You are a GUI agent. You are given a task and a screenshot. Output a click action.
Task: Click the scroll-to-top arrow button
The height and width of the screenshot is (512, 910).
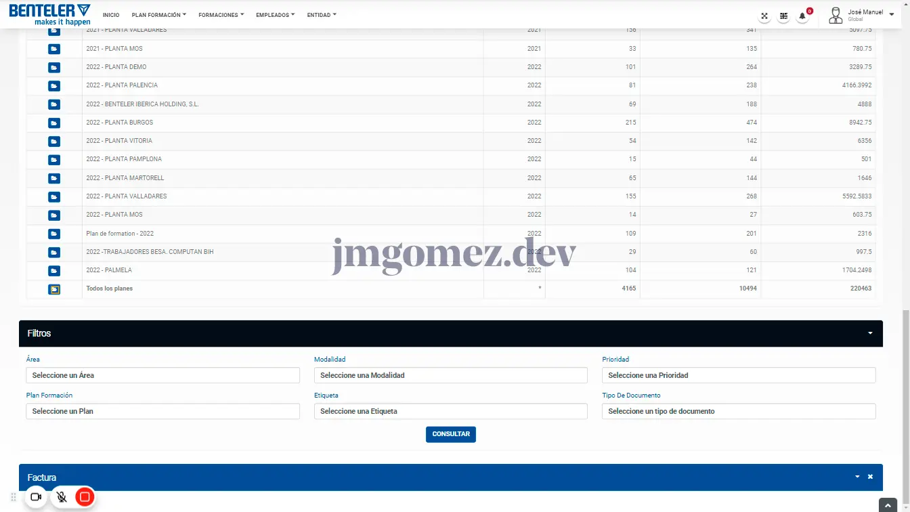pos(888,505)
